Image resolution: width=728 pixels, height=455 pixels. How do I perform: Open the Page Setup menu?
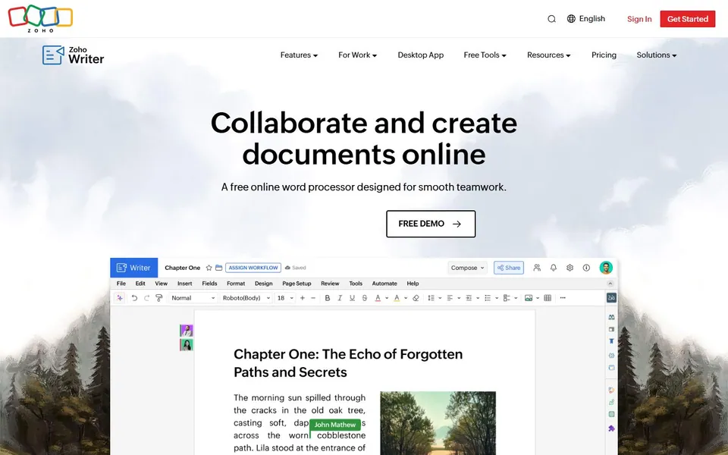point(297,284)
